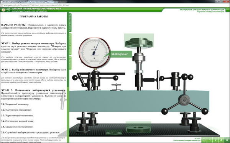Screen dimensions: 230x143
Task: Click the 34.08 kgf/cm² reading label
Action: (x=120, y=54)
